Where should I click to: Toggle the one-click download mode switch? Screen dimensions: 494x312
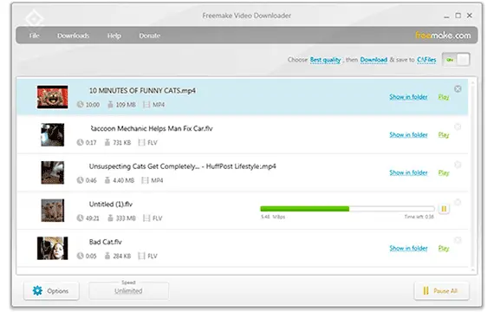coord(456,60)
